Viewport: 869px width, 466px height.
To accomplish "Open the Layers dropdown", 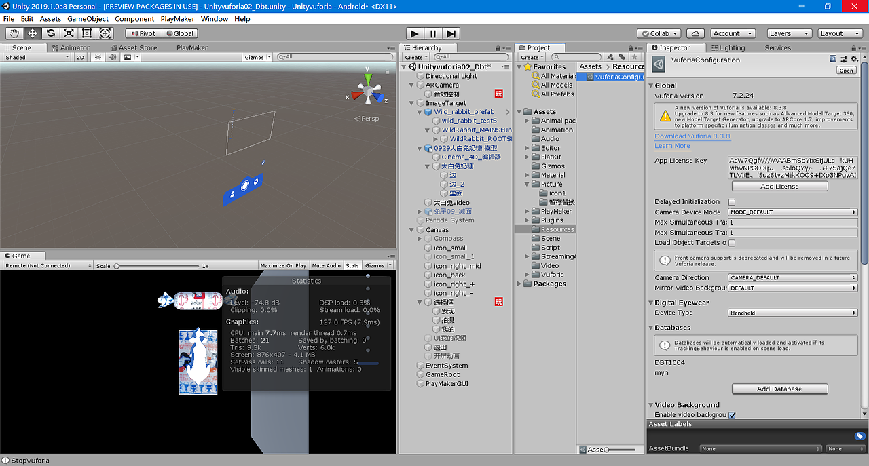I will point(789,33).
